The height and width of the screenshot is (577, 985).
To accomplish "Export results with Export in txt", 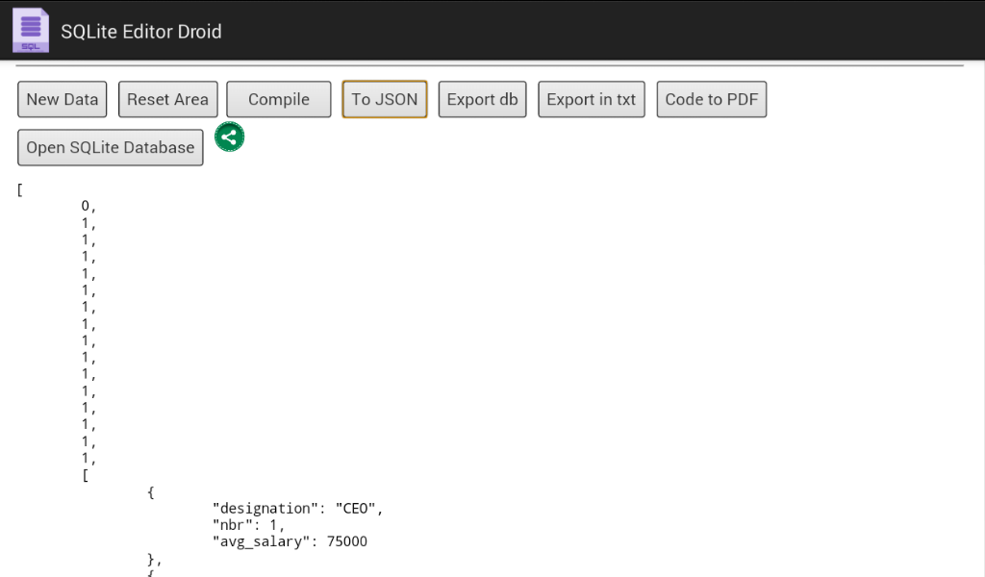I will point(591,99).
